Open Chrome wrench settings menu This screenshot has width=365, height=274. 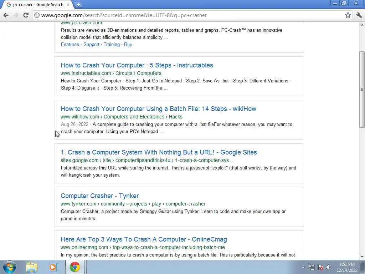pyautogui.click(x=359, y=15)
